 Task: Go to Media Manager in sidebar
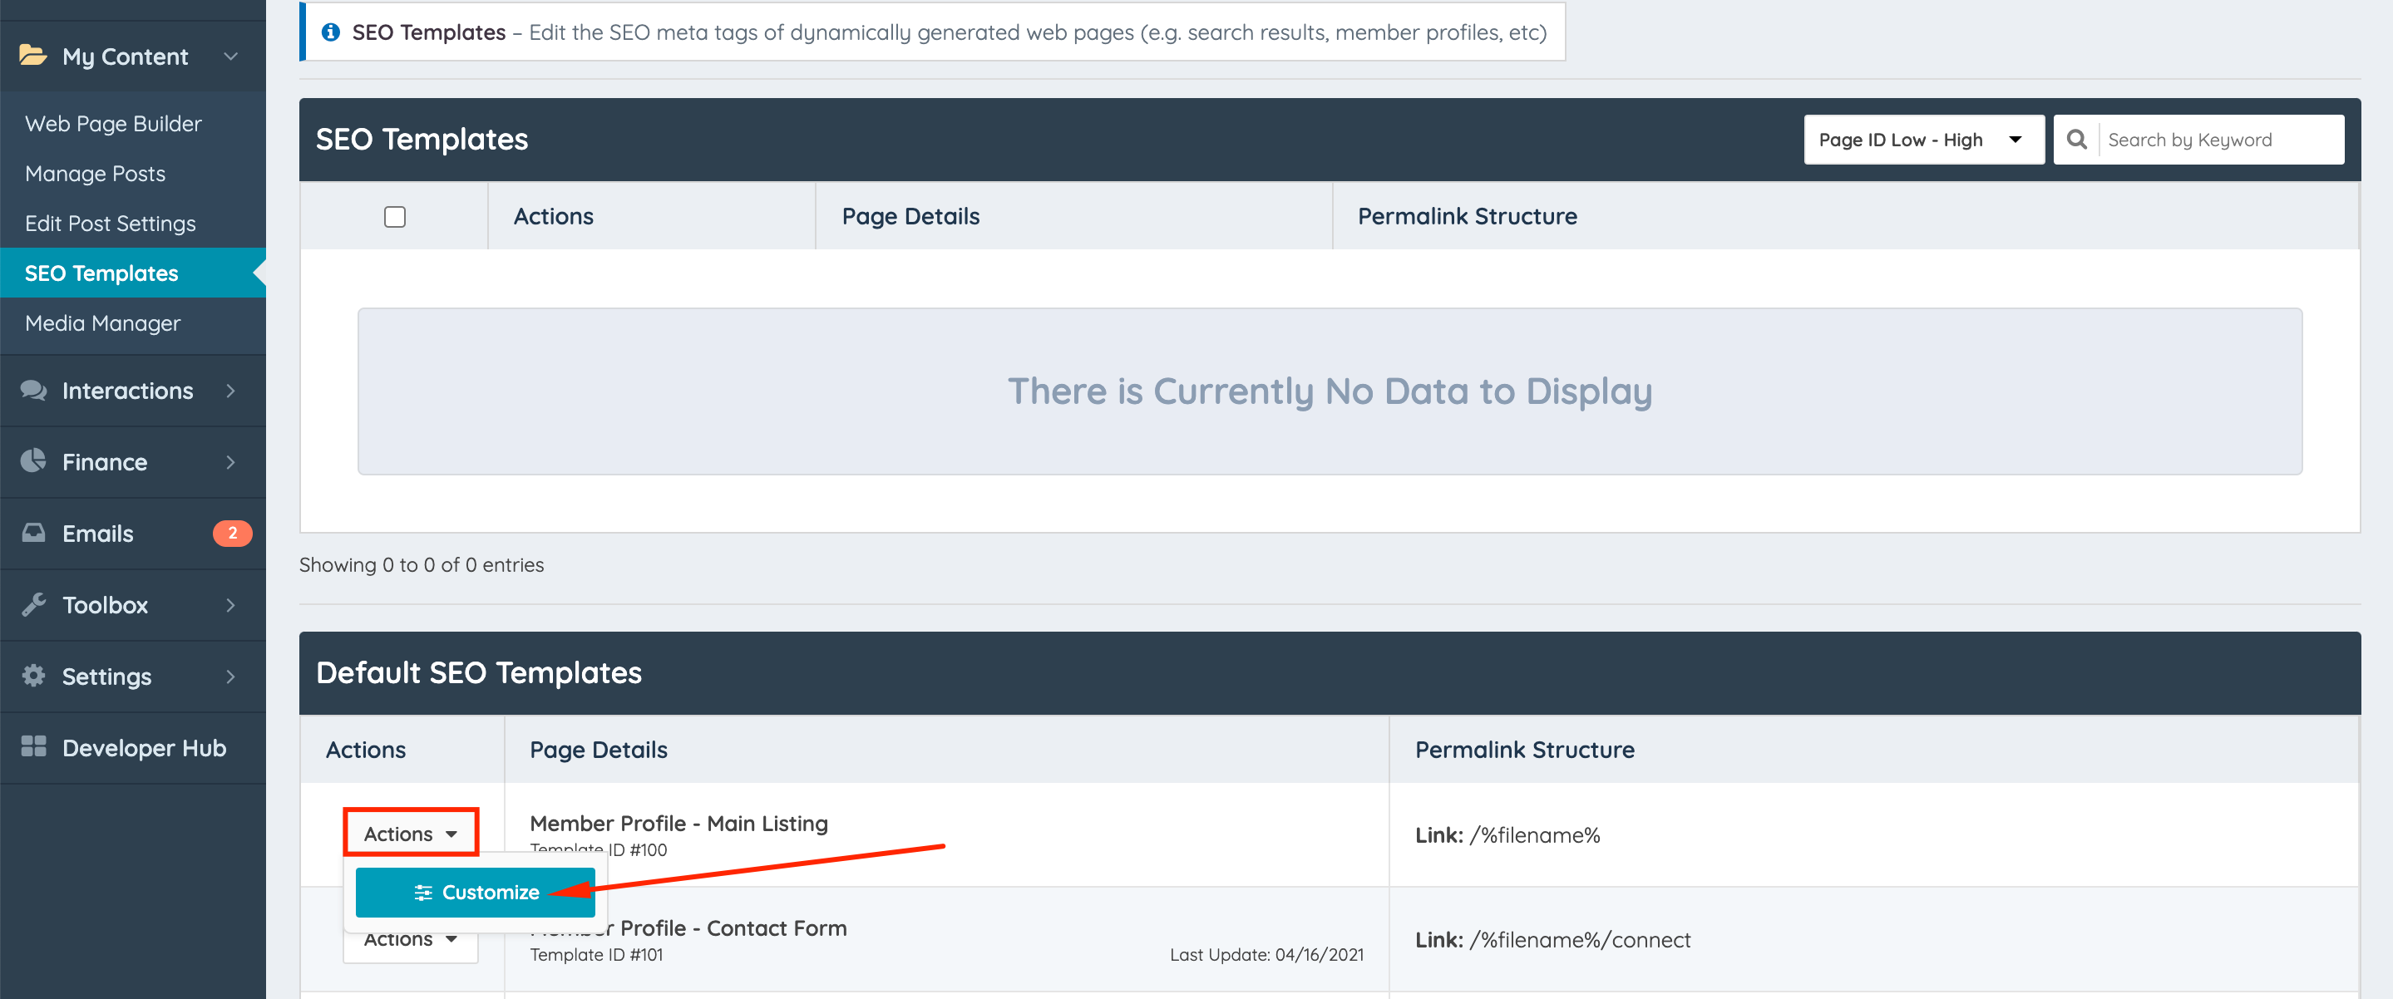click(103, 323)
